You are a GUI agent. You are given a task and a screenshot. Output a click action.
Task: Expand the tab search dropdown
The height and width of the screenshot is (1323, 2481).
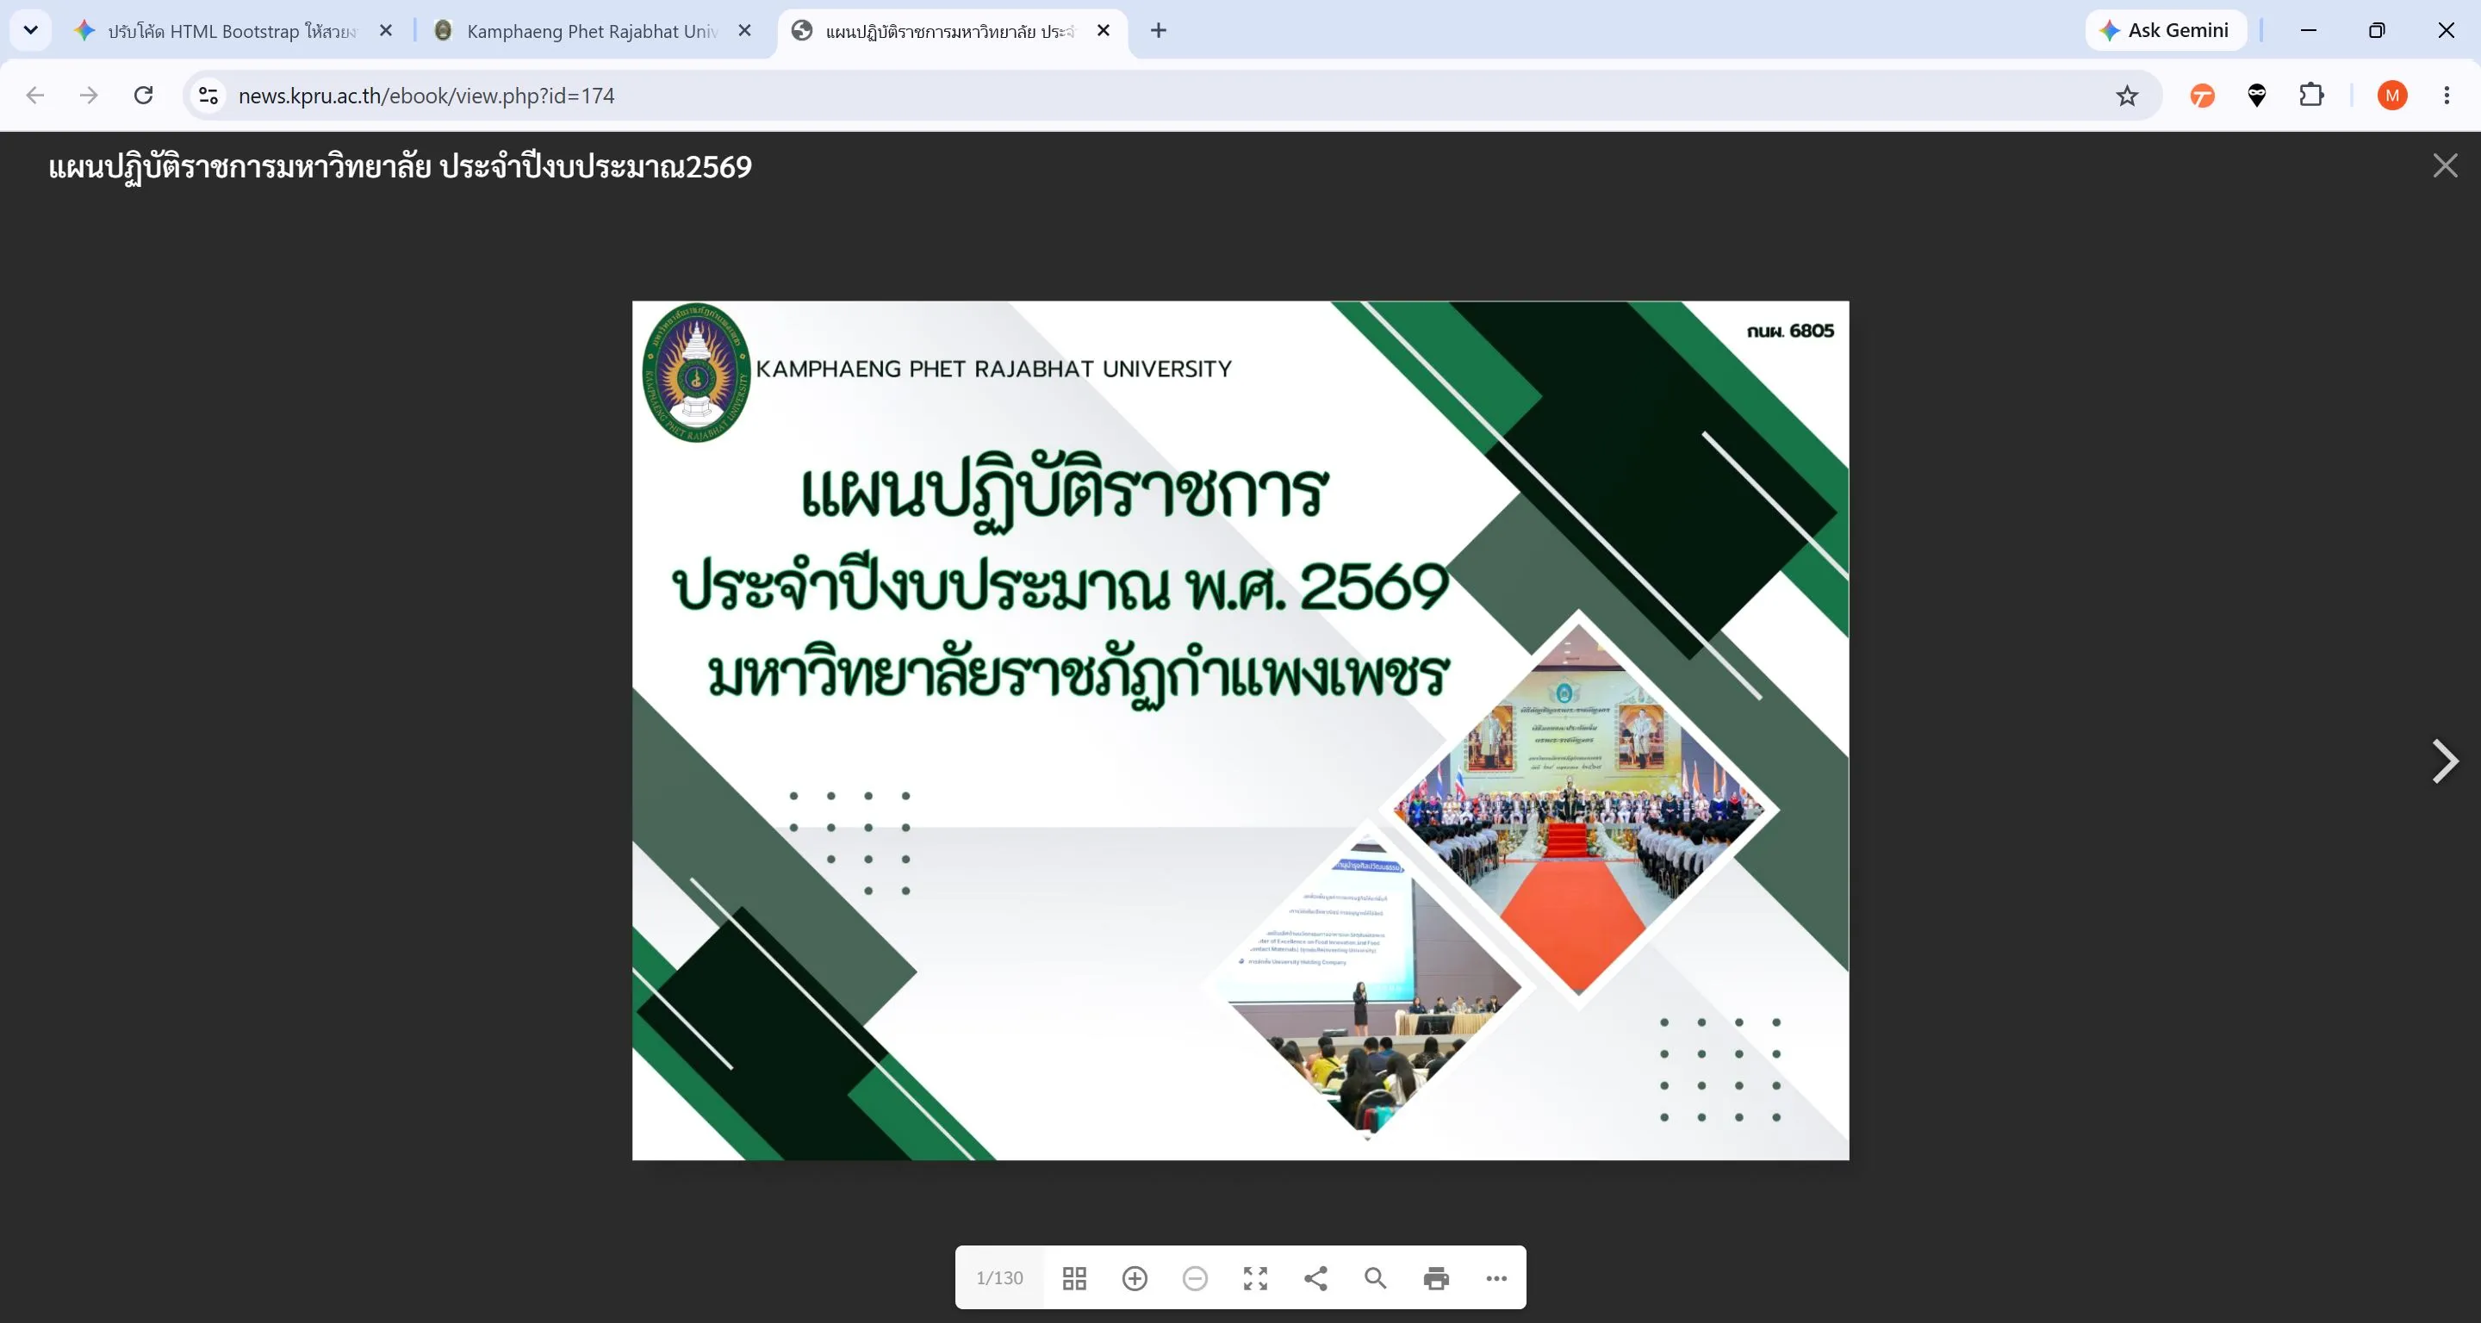(31, 30)
